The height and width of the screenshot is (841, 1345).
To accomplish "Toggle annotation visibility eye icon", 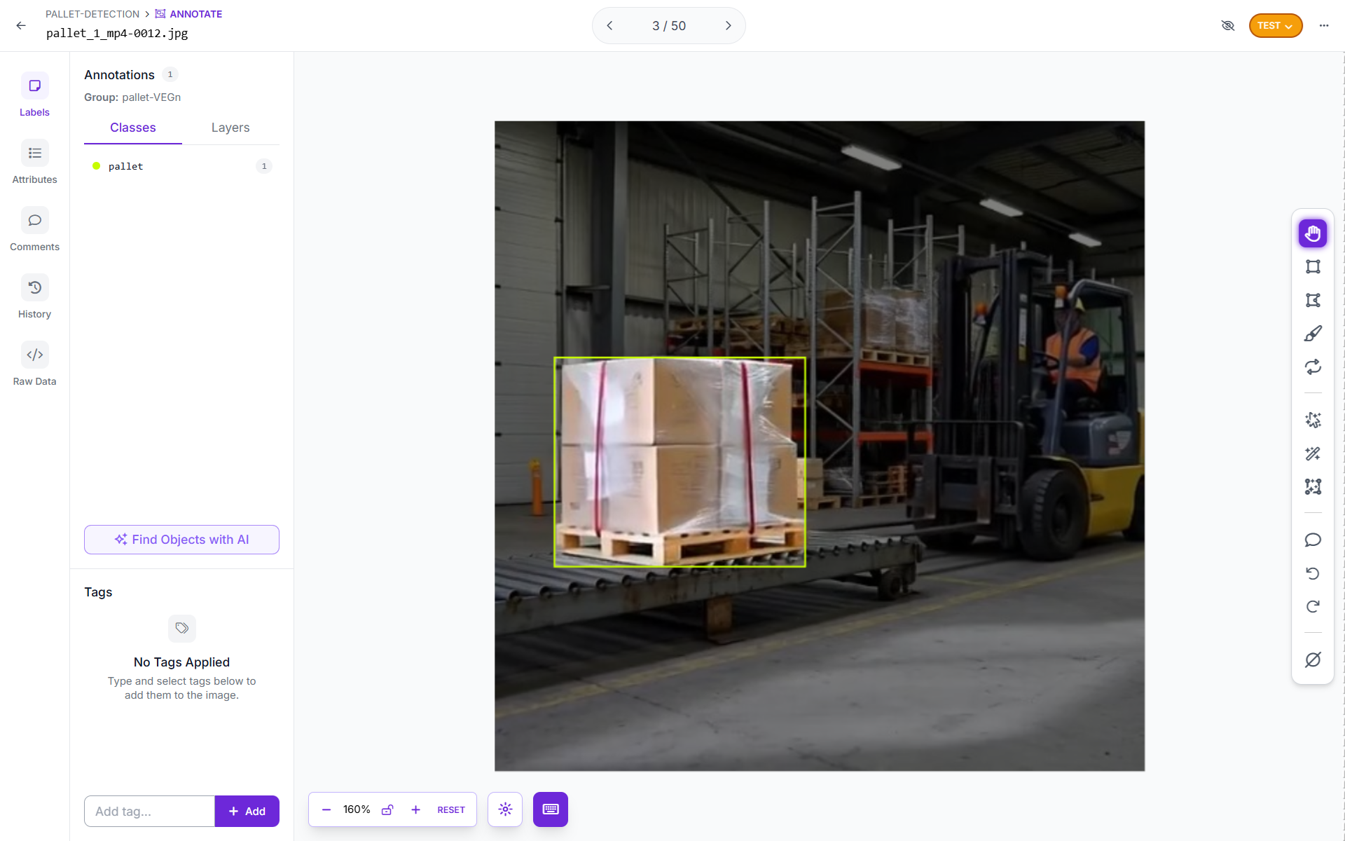I will [x=1227, y=26].
